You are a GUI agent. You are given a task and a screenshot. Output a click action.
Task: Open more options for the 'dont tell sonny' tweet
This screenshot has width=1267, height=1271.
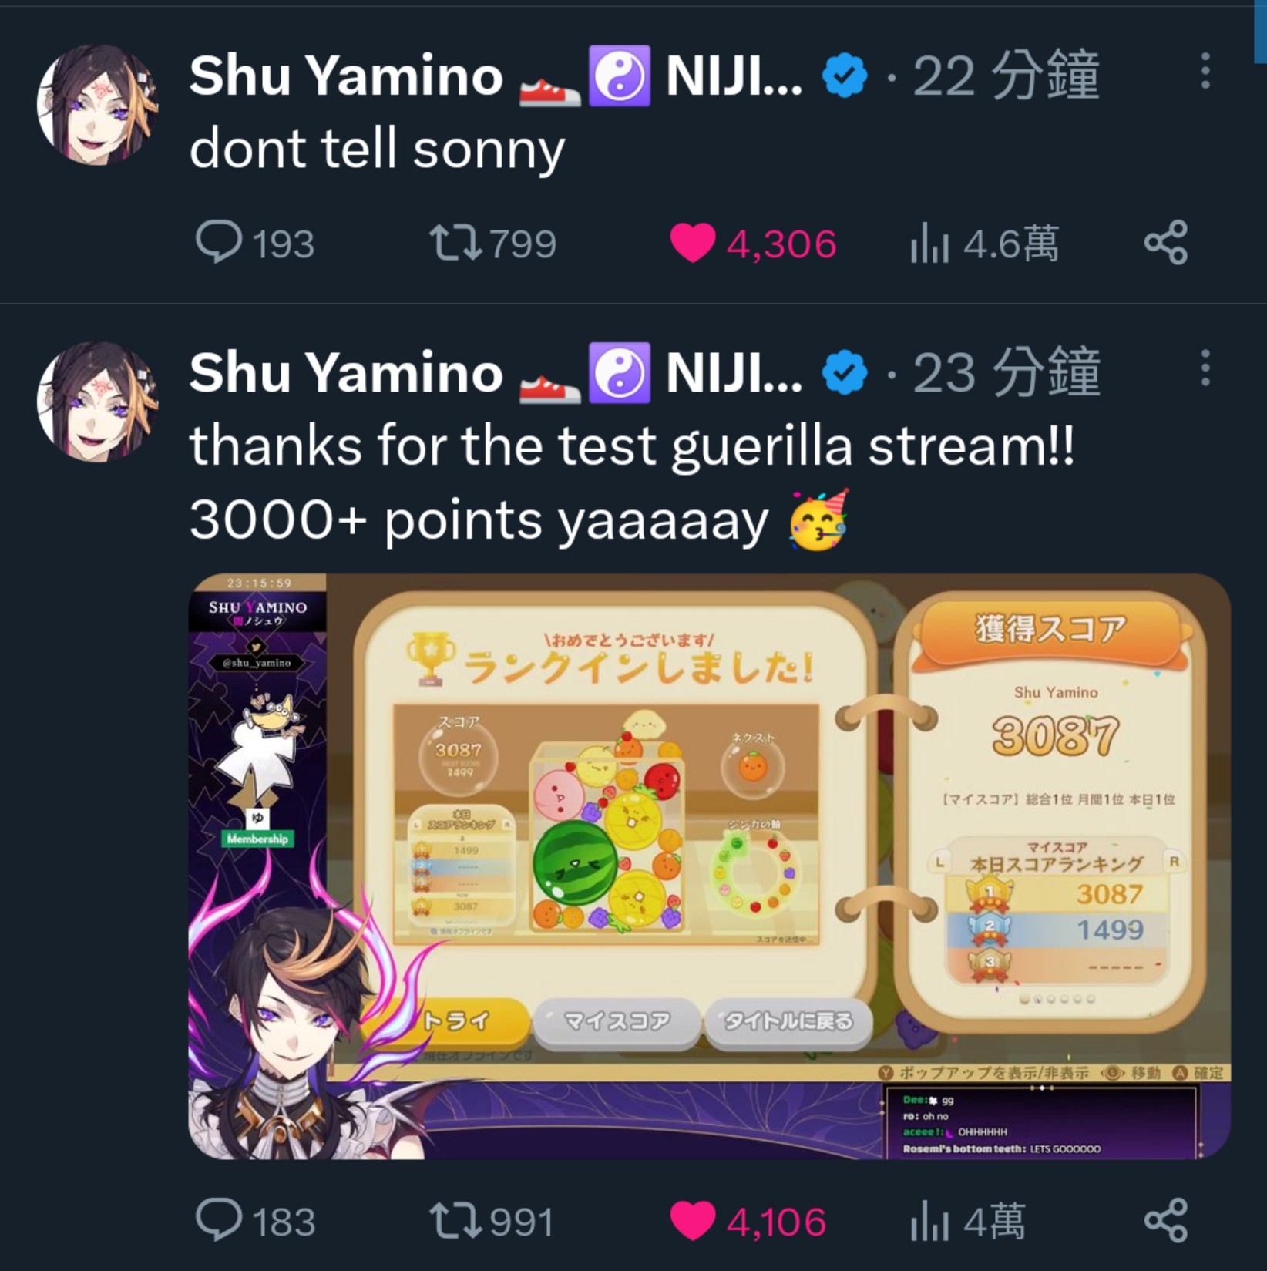(1205, 71)
